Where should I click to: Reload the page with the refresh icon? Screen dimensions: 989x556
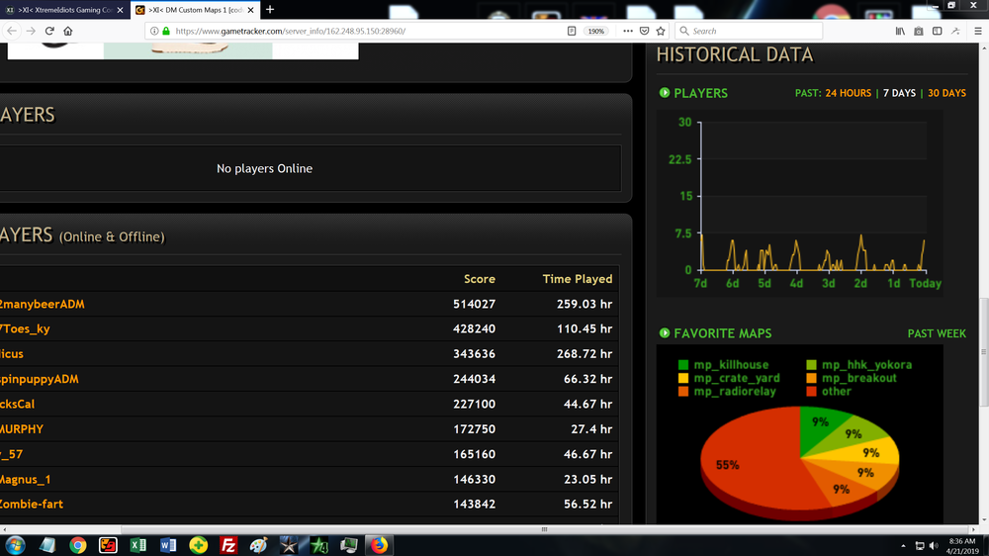48,31
